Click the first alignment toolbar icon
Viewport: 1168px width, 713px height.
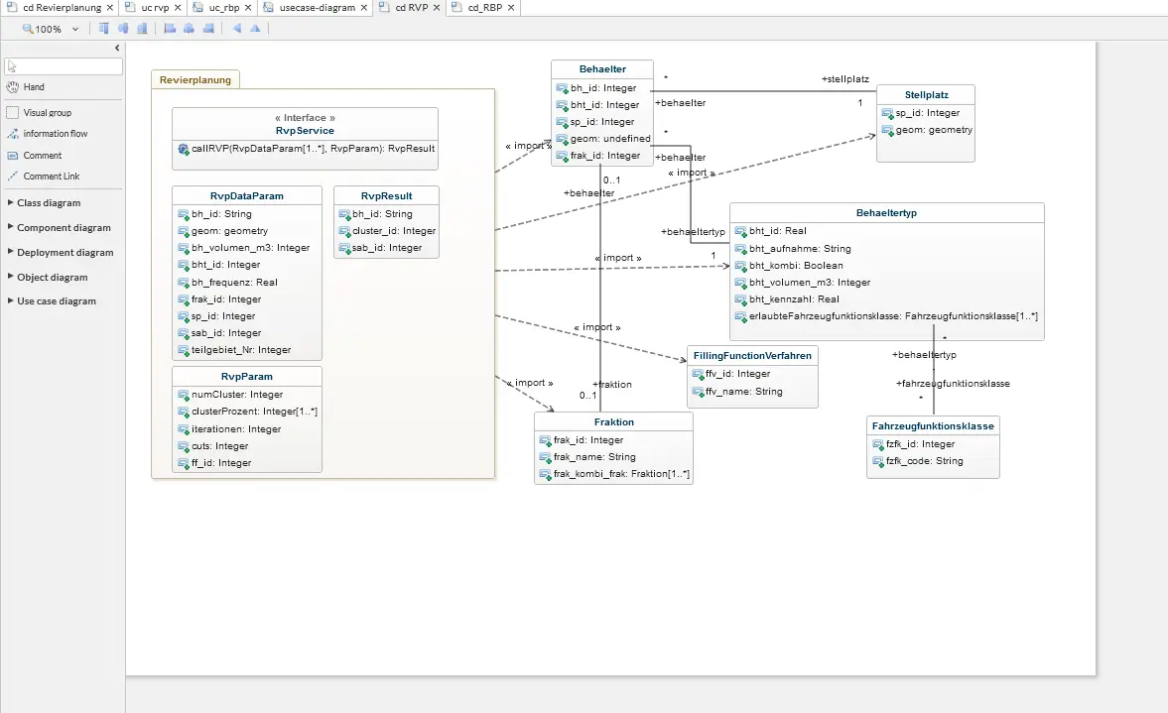pos(103,29)
